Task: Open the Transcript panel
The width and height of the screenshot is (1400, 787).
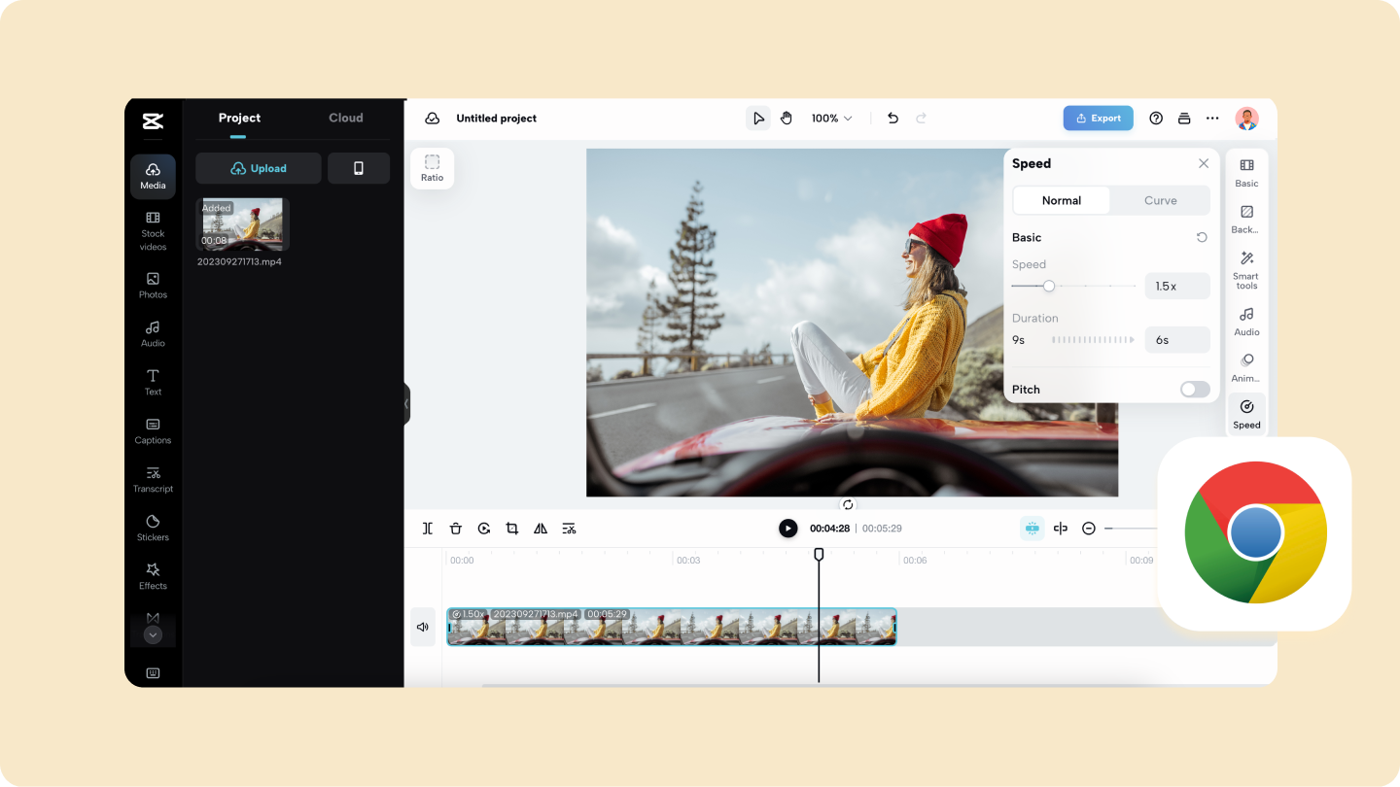Action: coord(153,480)
